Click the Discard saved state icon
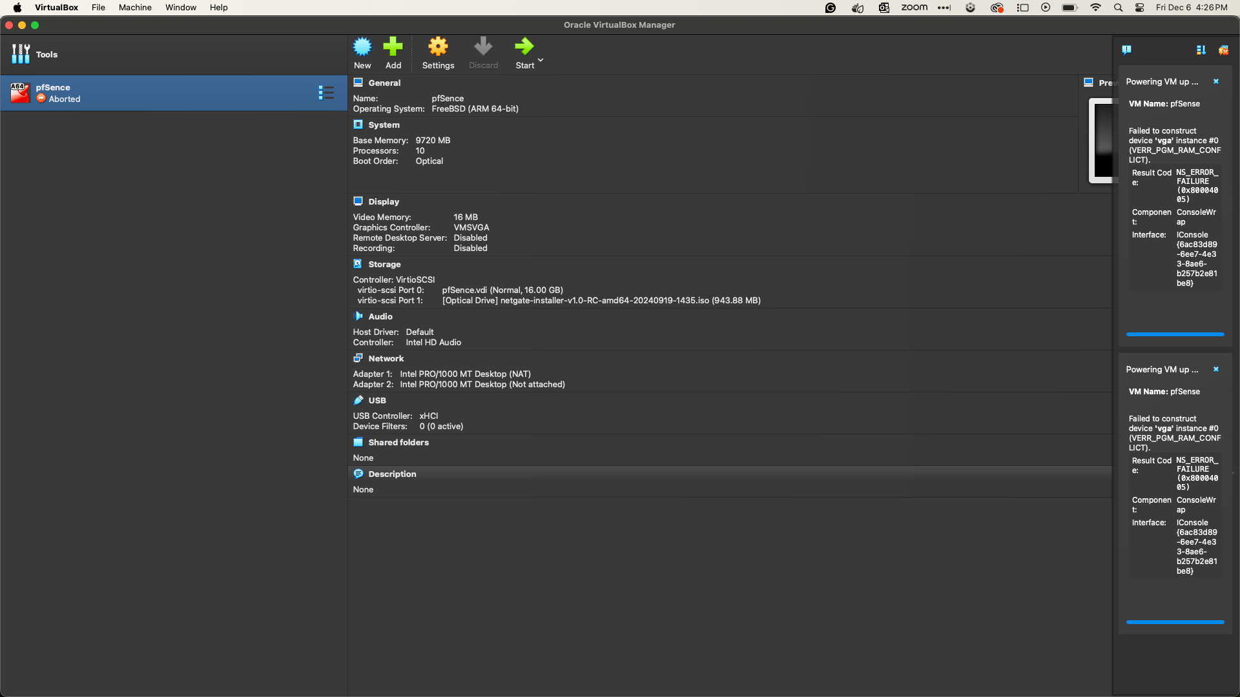1240x697 pixels. [483, 47]
